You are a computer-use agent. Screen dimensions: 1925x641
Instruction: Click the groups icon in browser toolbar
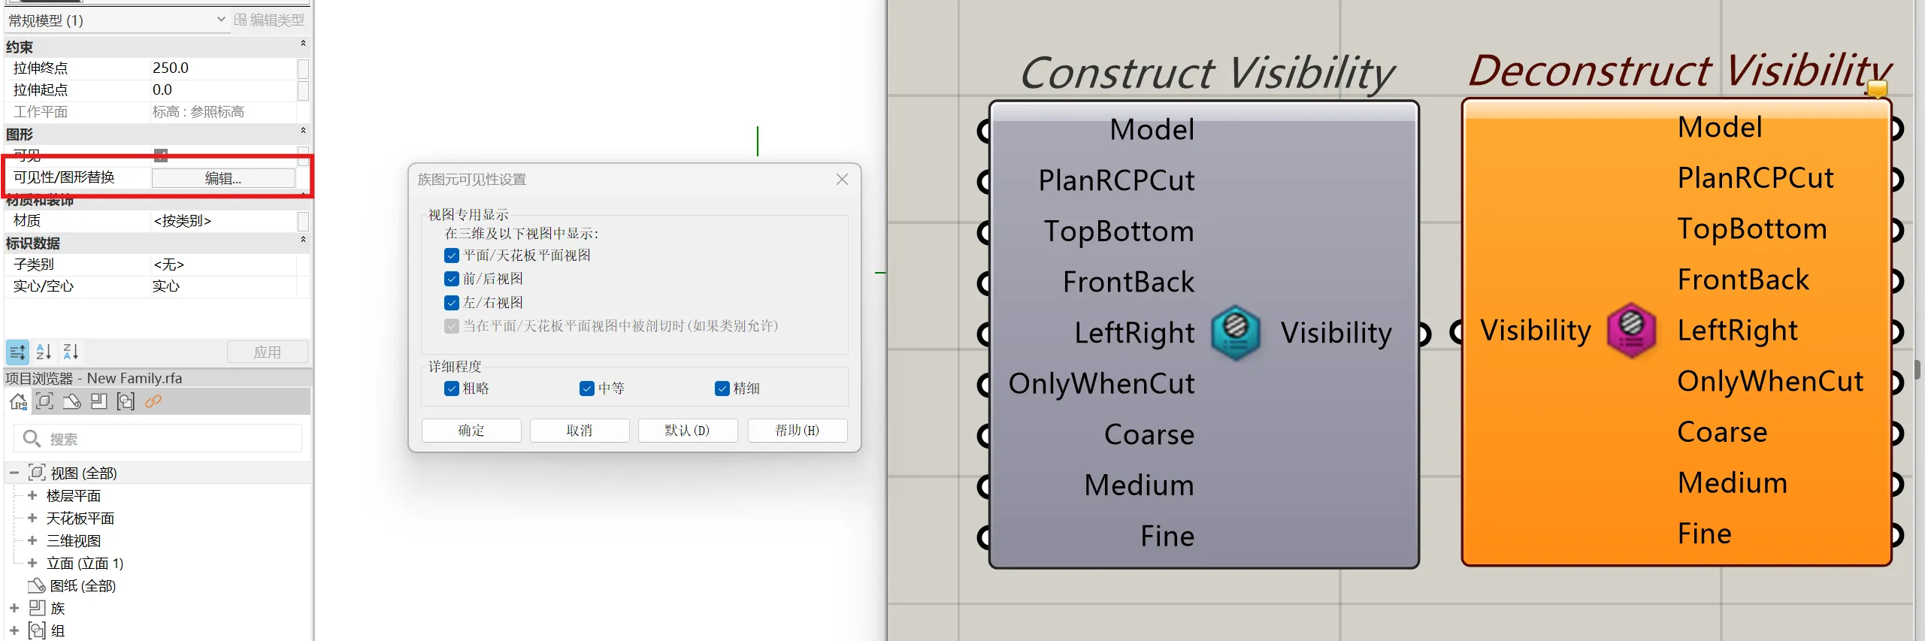[x=126, y=401]
